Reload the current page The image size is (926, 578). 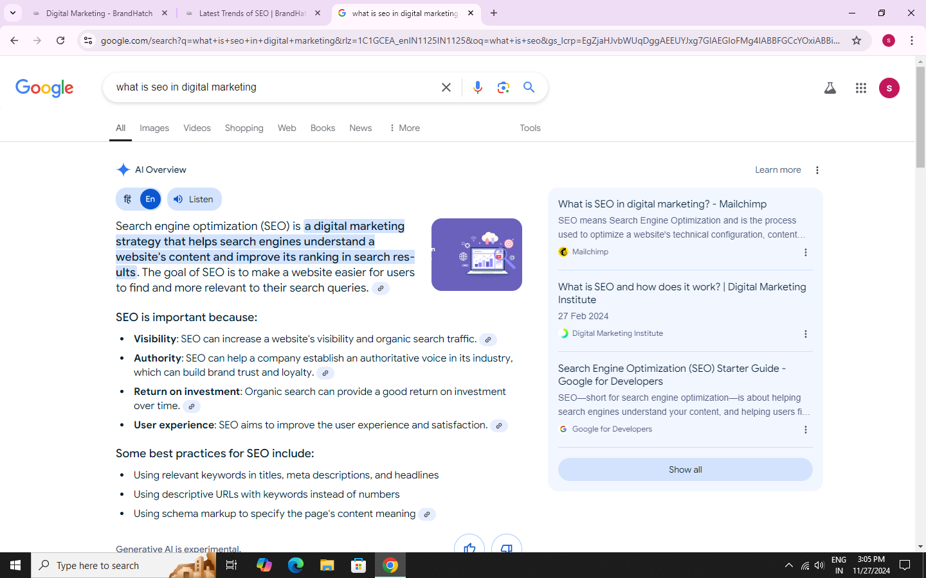pyautogui.click(x=60, y=40)
